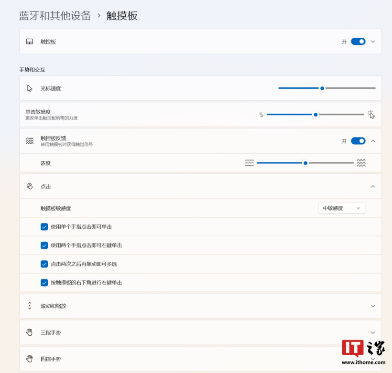Click the hand icon beside 四指手势
This screenshot has height=373, width=392.
click(x=30, y=359)
